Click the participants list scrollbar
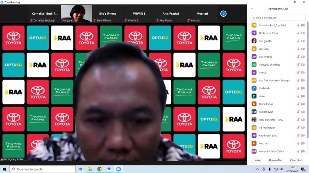 tap(307, 79)
